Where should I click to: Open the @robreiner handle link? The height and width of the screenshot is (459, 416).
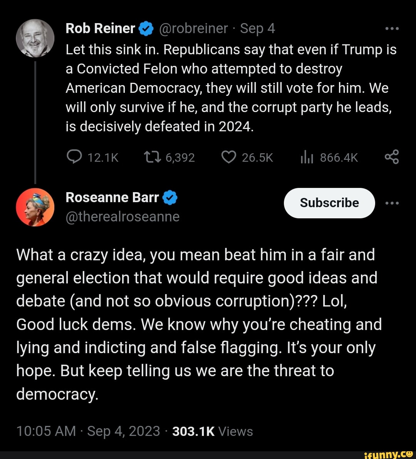click(x=193, y=28)
